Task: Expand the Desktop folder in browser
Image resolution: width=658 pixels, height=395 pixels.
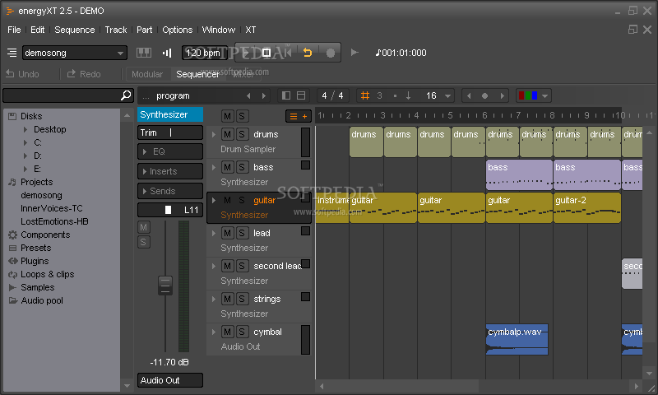Action: coord(25,130)
